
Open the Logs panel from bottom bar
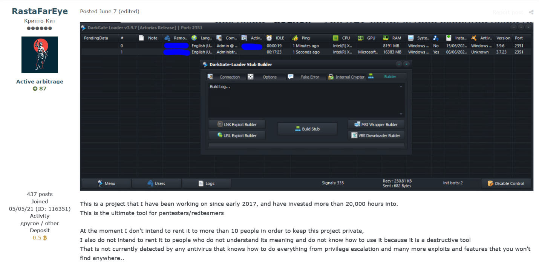point(207,183)
